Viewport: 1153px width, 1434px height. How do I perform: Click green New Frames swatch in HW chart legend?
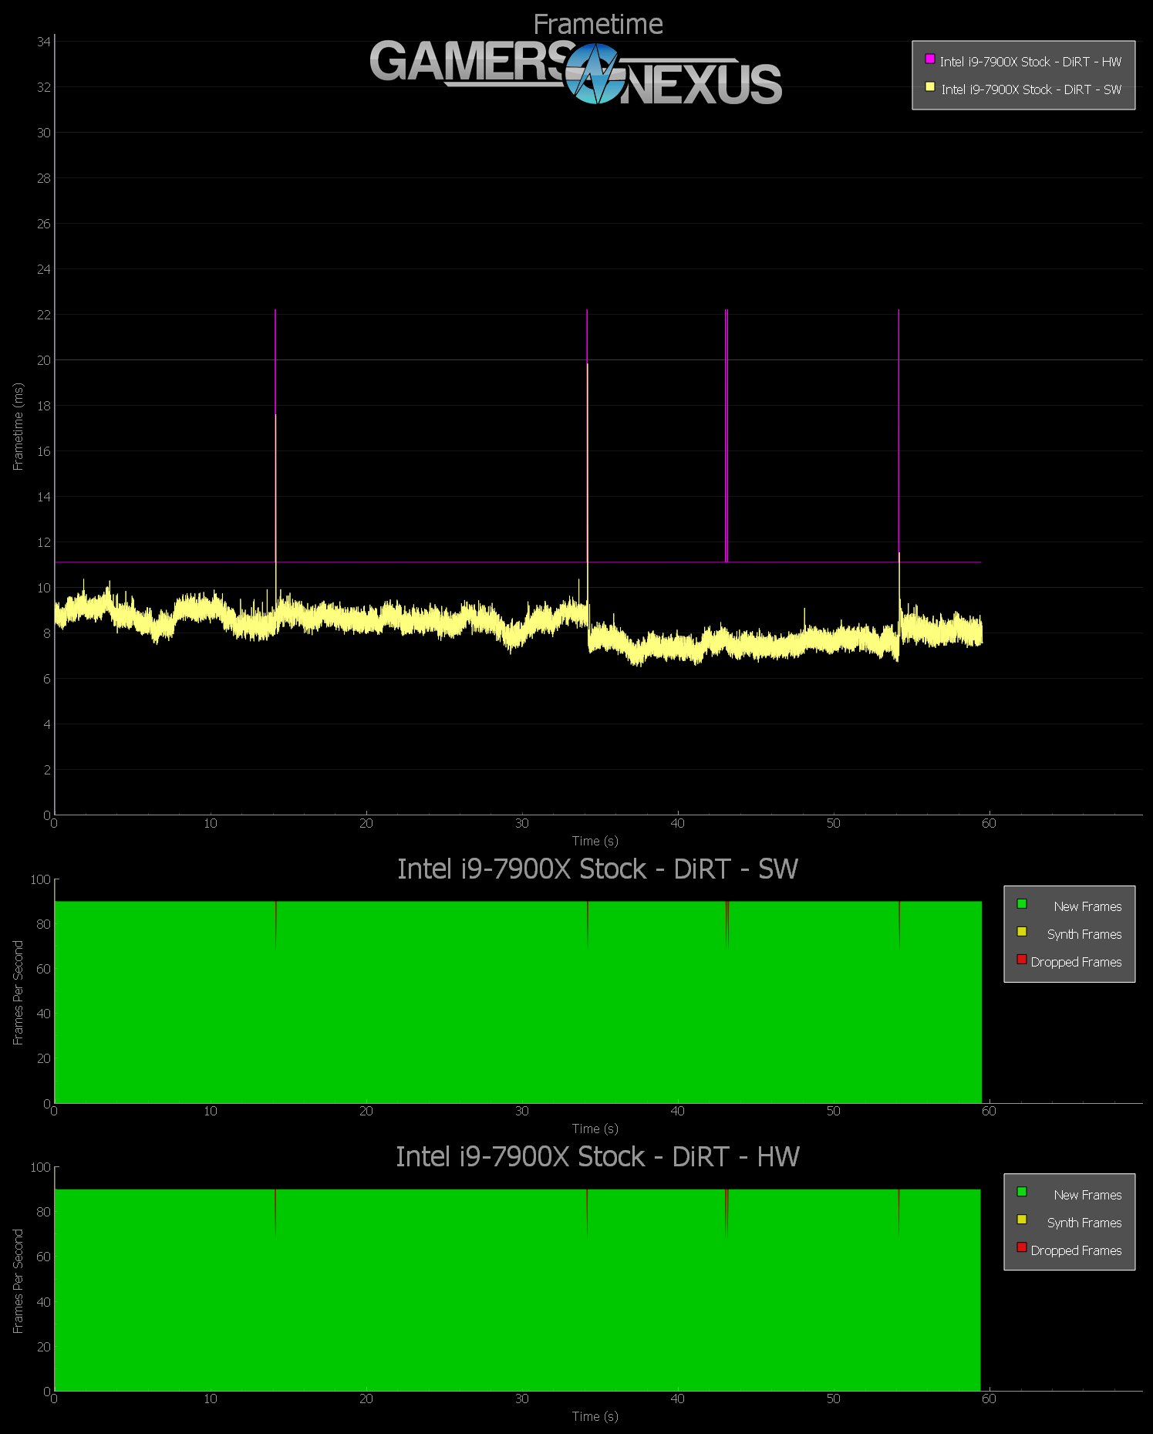click(x=1022, y=1192)
